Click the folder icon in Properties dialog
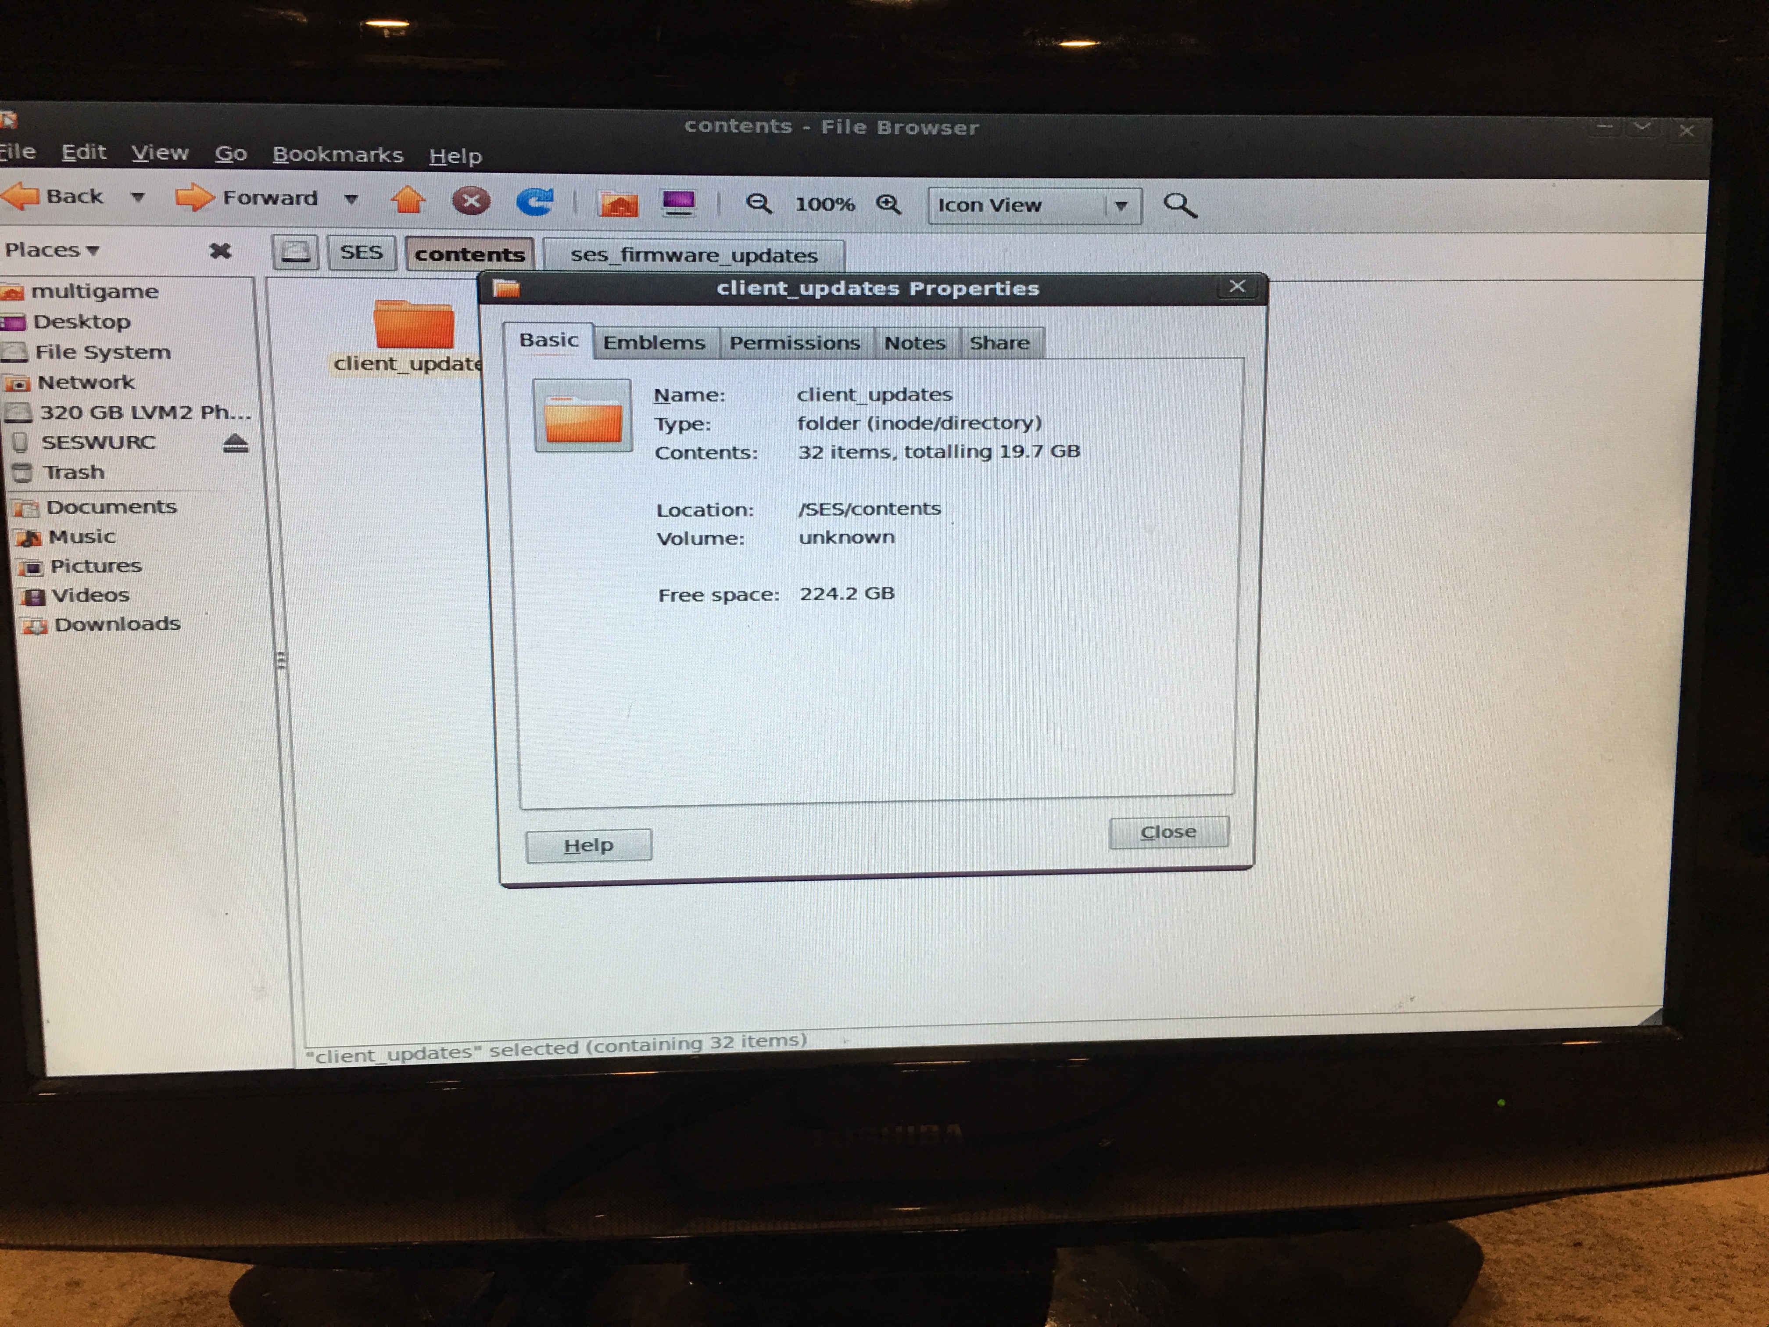This screenshot has height=1327, width=1769. (x=582, y=415)
